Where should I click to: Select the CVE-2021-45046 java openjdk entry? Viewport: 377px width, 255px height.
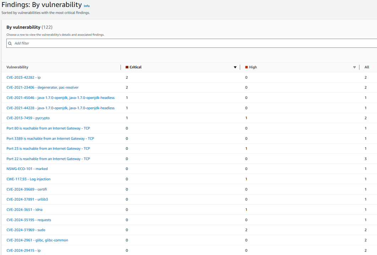pyautogui.click(x=60, y=98)
